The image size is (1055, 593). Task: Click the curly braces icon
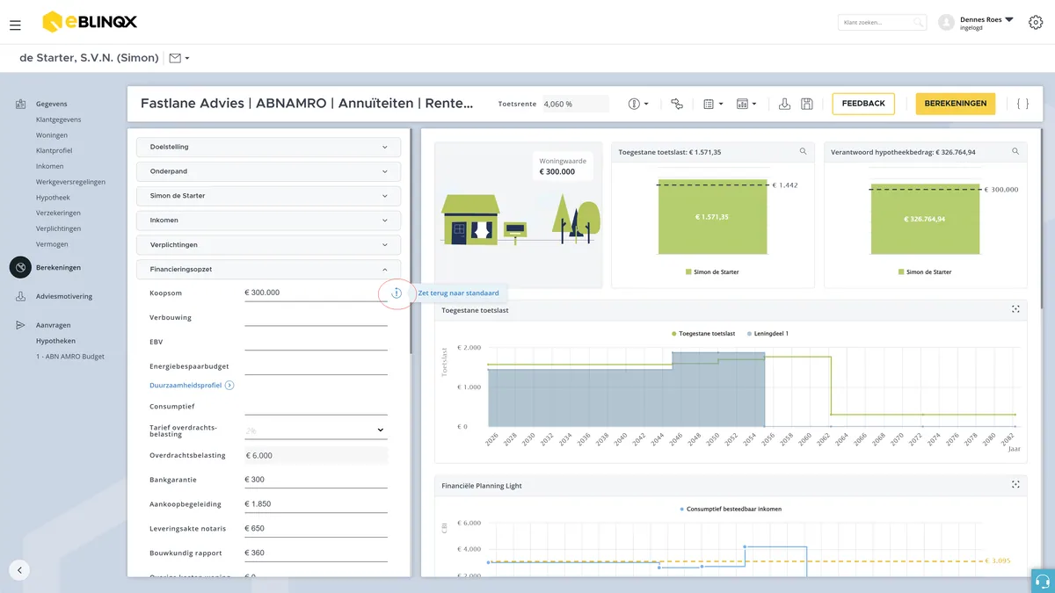pos(1022,104)
